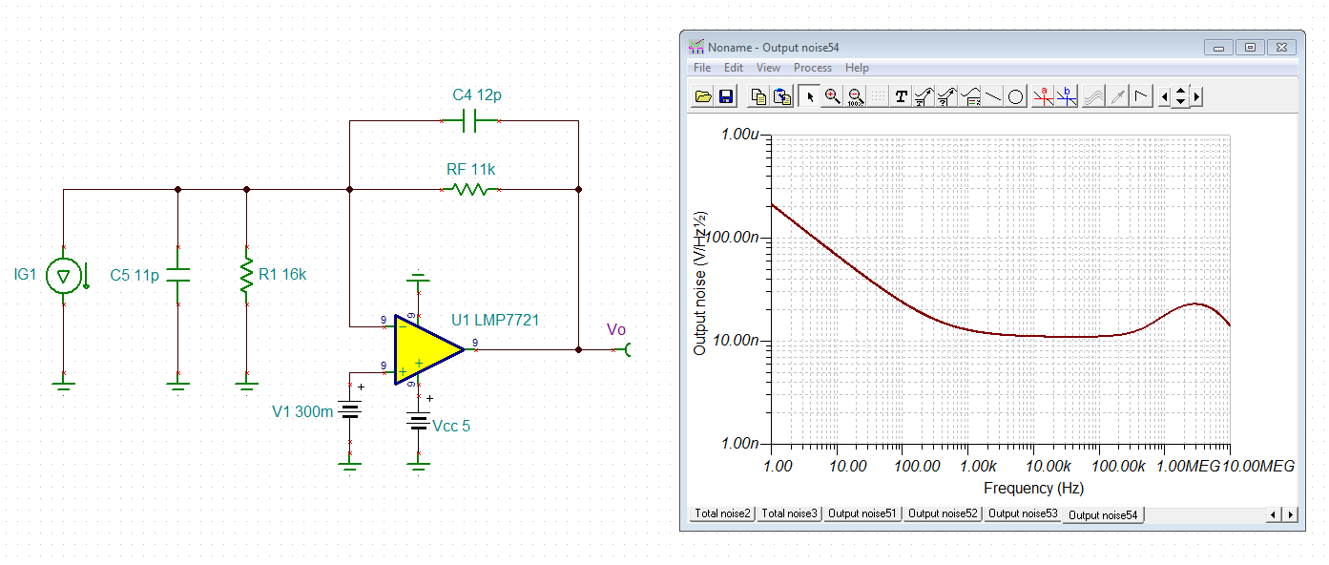Activate the Zoom In magnifier tool
Screen dimensions: 1329x565
coord(831,95)
